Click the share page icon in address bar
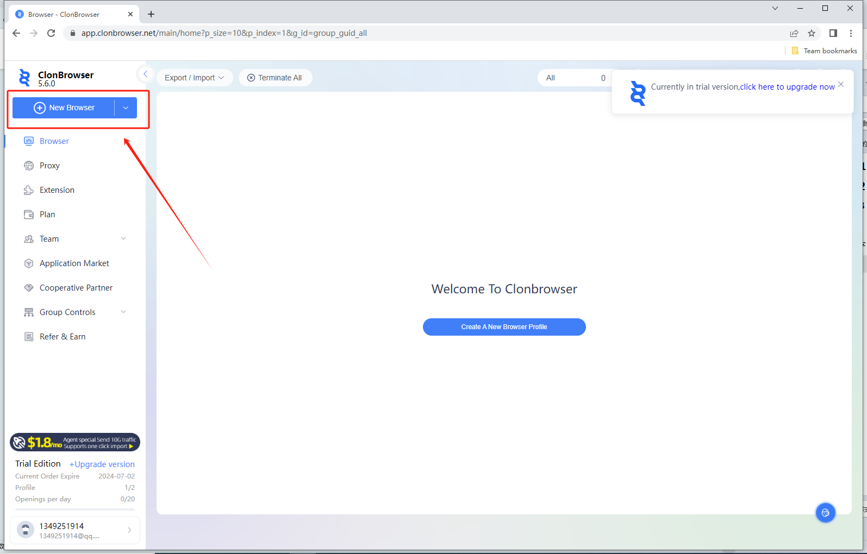Image resolution: width=867 pixels, height=554 pixels. pos(794,33)
